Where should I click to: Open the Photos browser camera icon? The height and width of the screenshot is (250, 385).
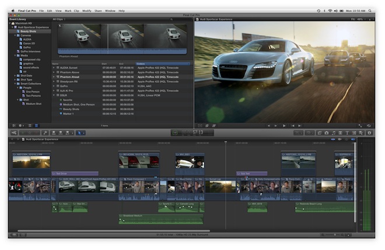326,133
